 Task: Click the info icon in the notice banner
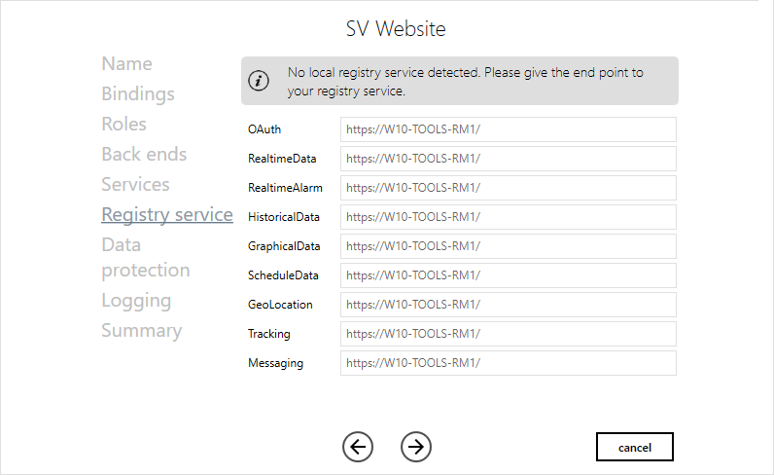pos(258,81)
